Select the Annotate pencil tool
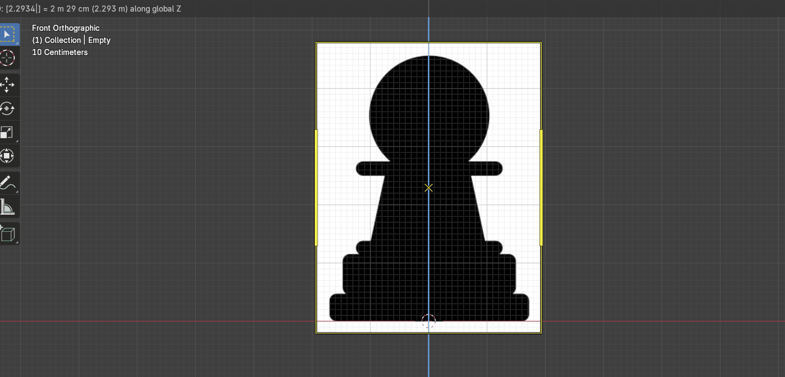The height and width of the screenshot is (377, 785). (x=7, y=183)
